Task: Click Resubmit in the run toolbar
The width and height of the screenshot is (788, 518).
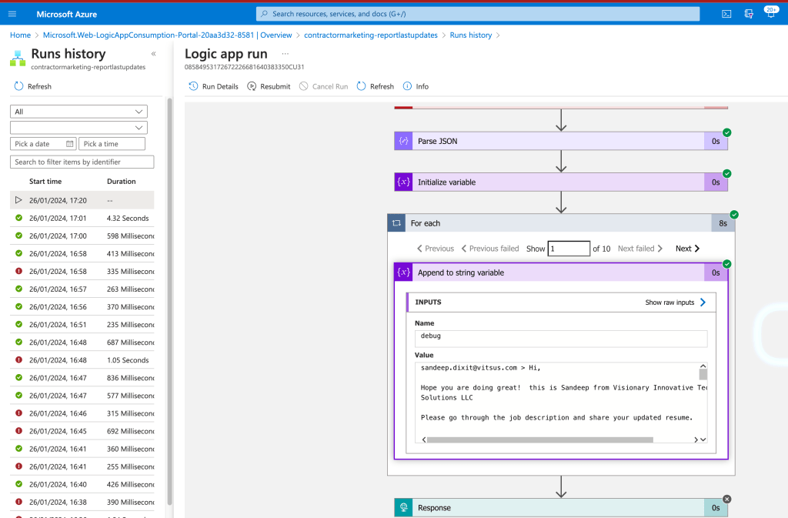Action: tap(269, 86)
